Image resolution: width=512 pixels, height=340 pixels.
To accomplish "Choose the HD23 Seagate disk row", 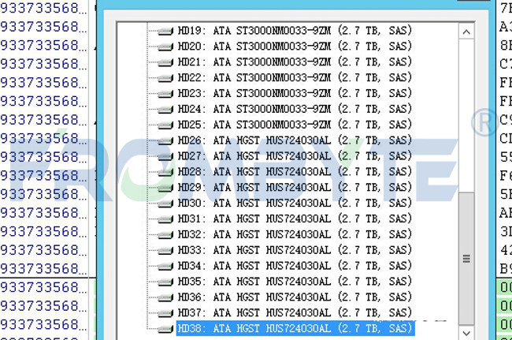I will [x=295, y=94].
